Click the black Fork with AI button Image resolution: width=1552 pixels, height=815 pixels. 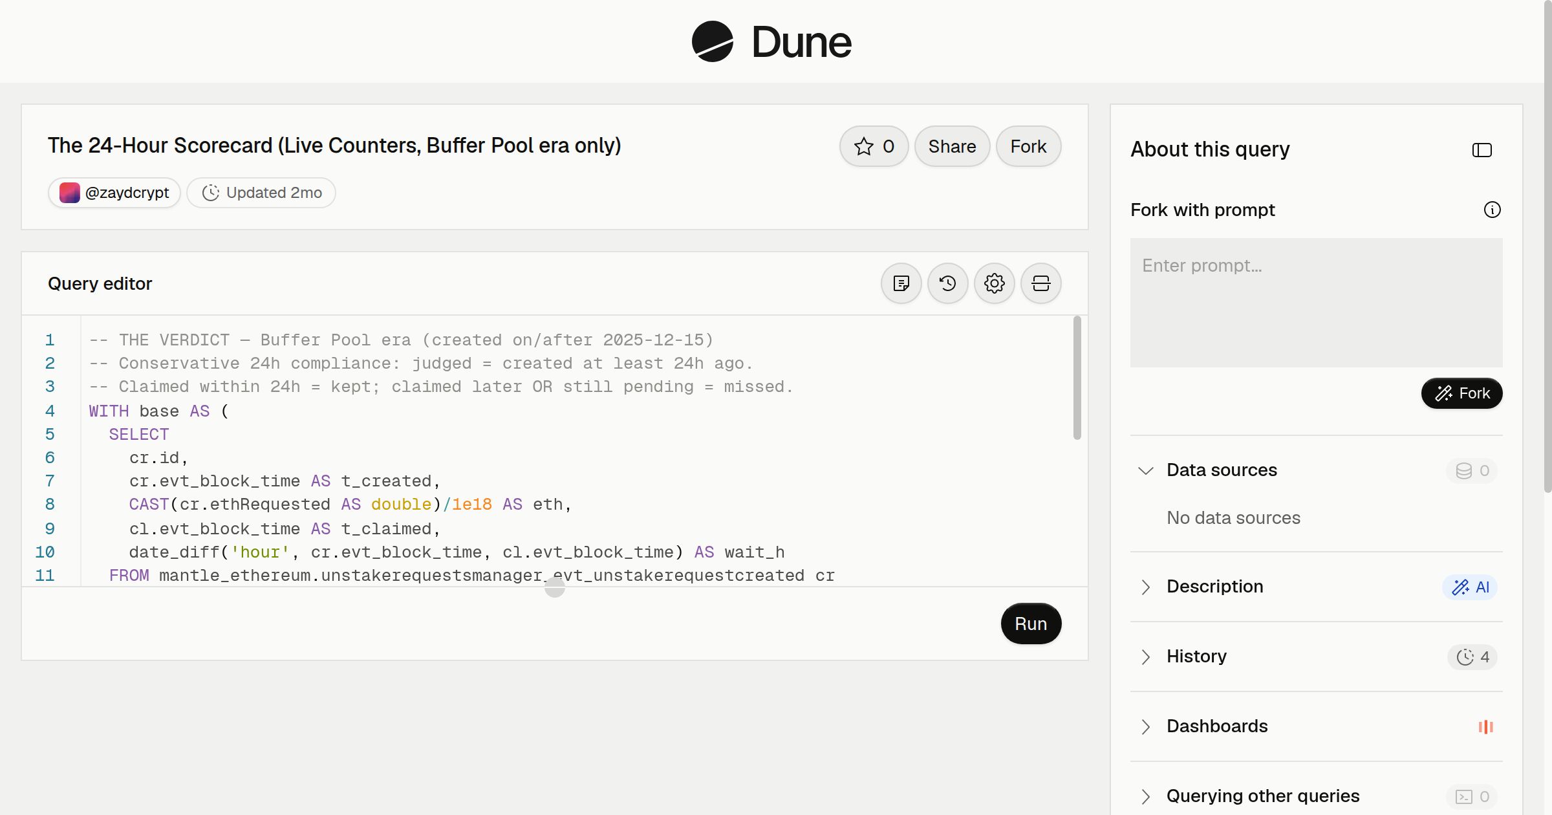(x=1461, y=393)
